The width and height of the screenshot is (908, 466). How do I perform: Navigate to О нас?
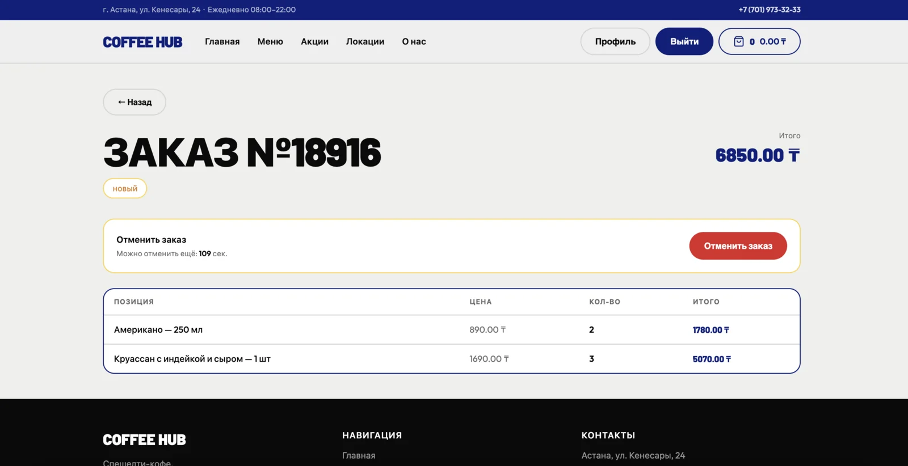click(x=414, y=41)
